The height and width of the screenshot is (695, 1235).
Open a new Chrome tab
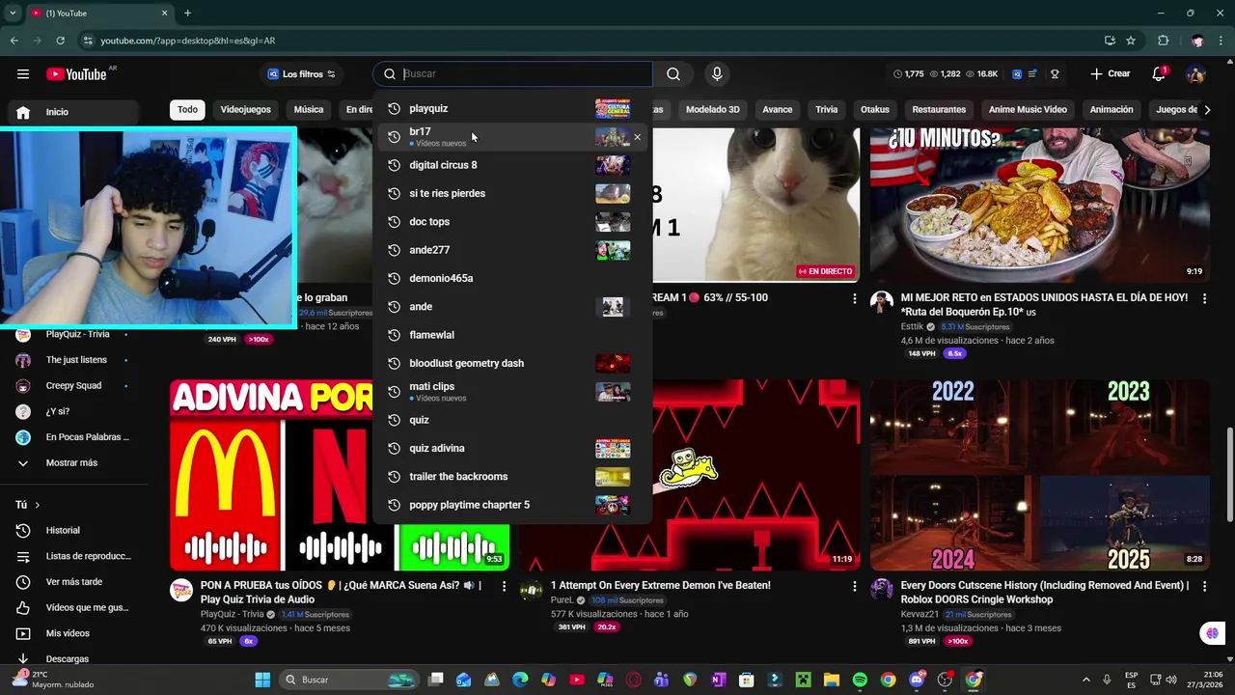[187, 14]
